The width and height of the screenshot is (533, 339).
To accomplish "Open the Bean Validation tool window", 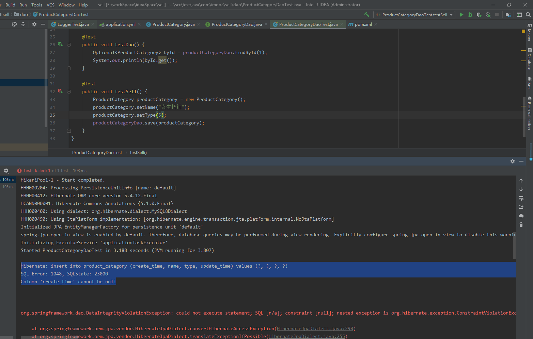I will (x=529, y=113).
